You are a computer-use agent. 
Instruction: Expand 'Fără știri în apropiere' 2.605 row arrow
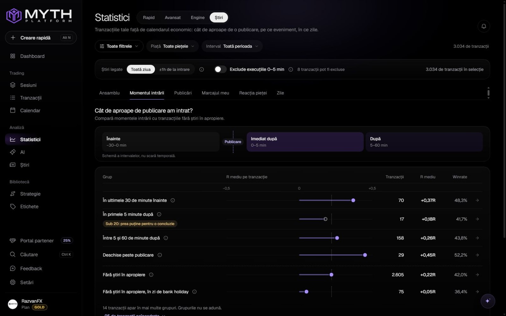click(x=477, y=275)
